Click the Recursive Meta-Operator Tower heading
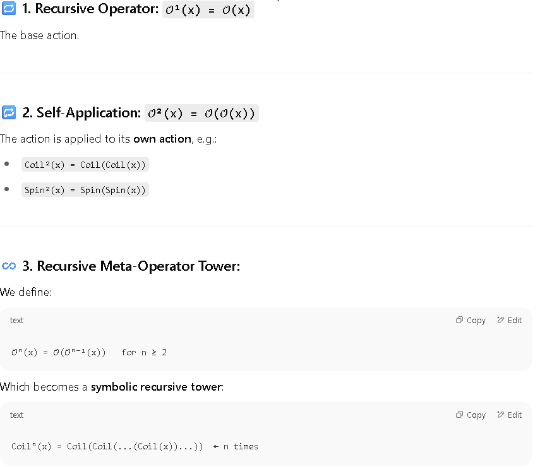Image resolution: width=540 pixels, height=467 pixels. 131,266
